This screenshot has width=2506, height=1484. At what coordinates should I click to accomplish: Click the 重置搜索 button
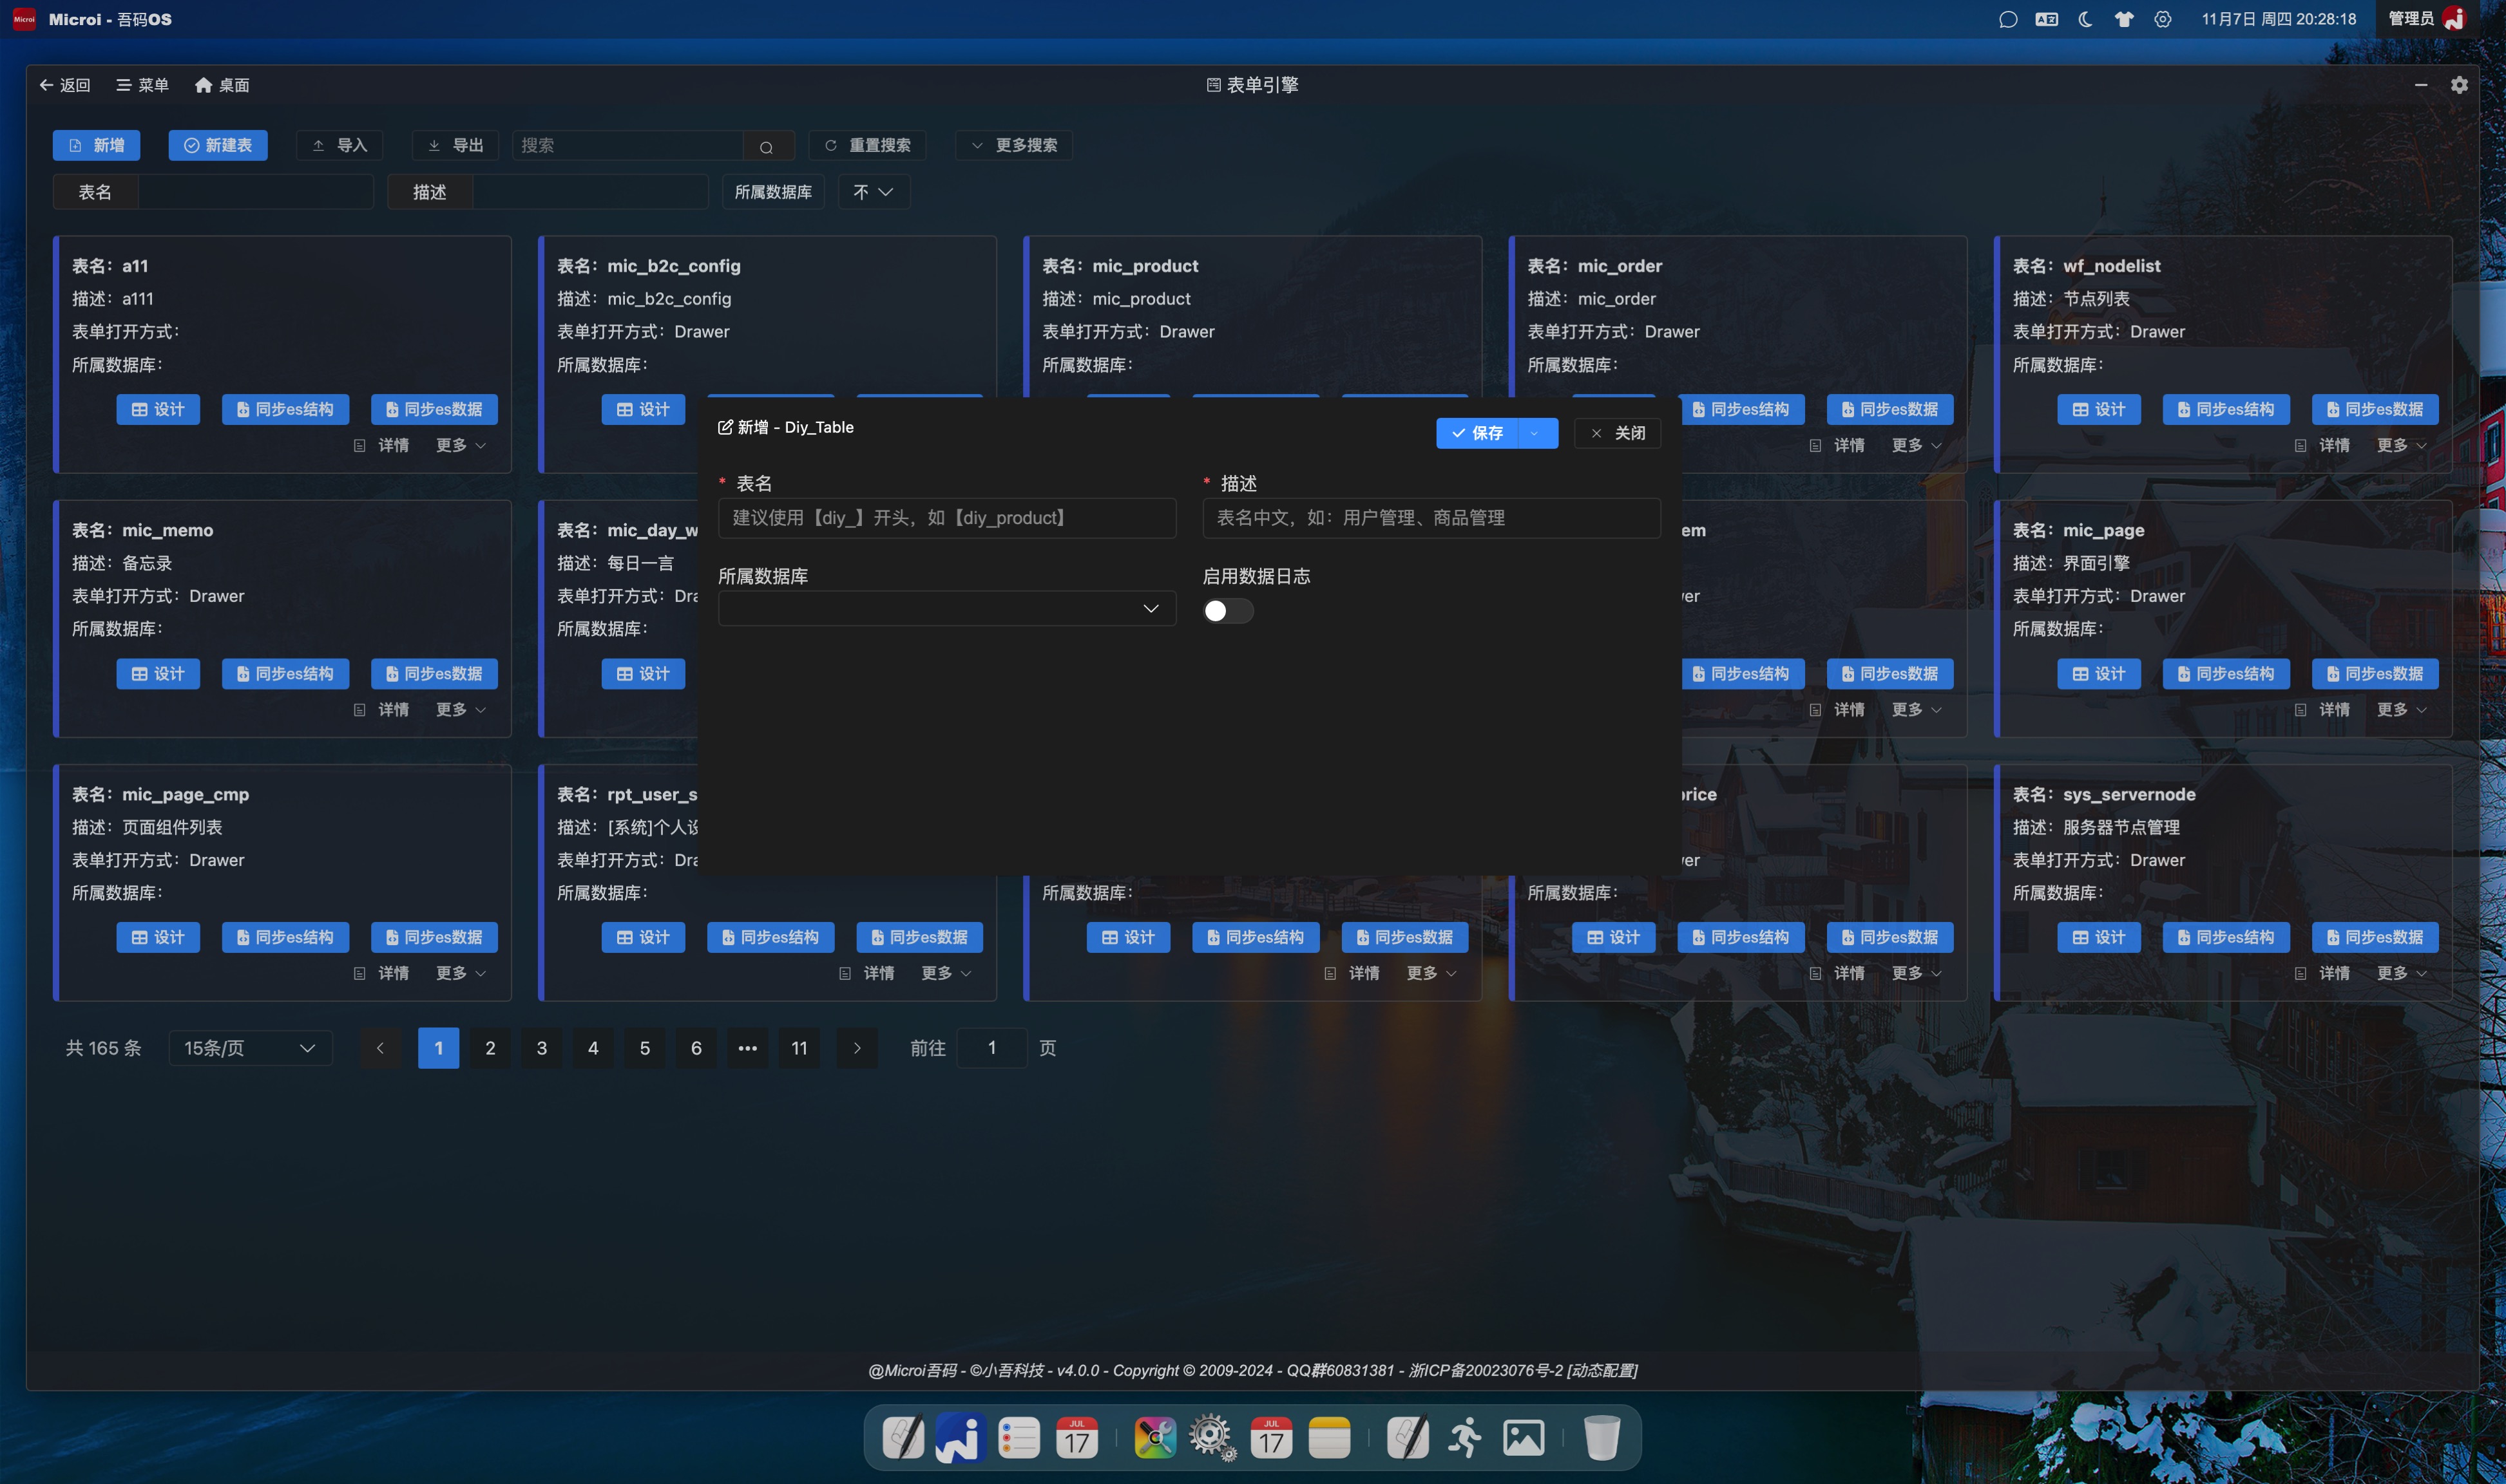coord(867,146)
